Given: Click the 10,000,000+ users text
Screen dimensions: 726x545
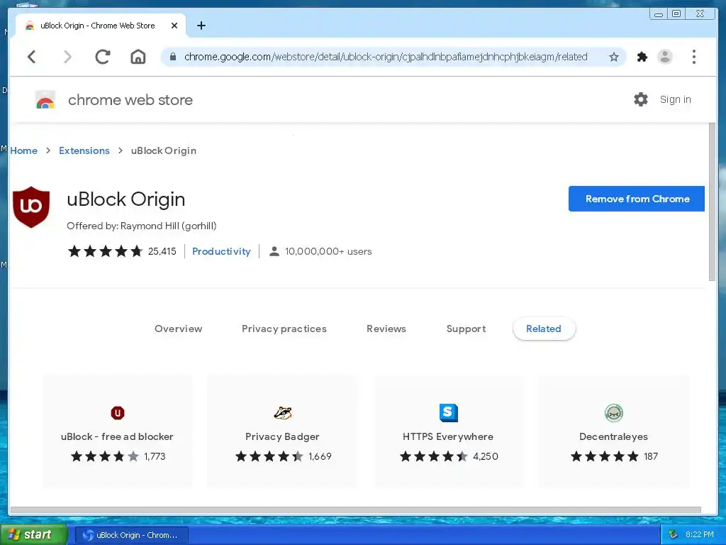Looking at the screenshot, I should point(328,251).
